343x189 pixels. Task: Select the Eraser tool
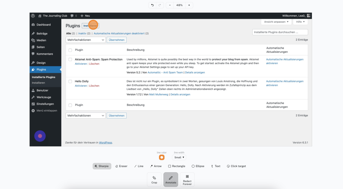121,166
